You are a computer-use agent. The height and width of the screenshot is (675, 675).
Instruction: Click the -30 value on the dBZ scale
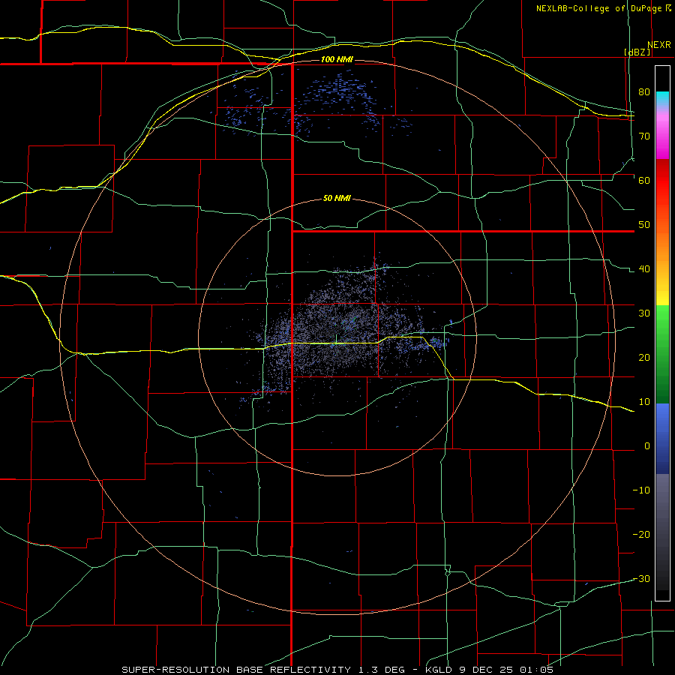tap(641, 579)
